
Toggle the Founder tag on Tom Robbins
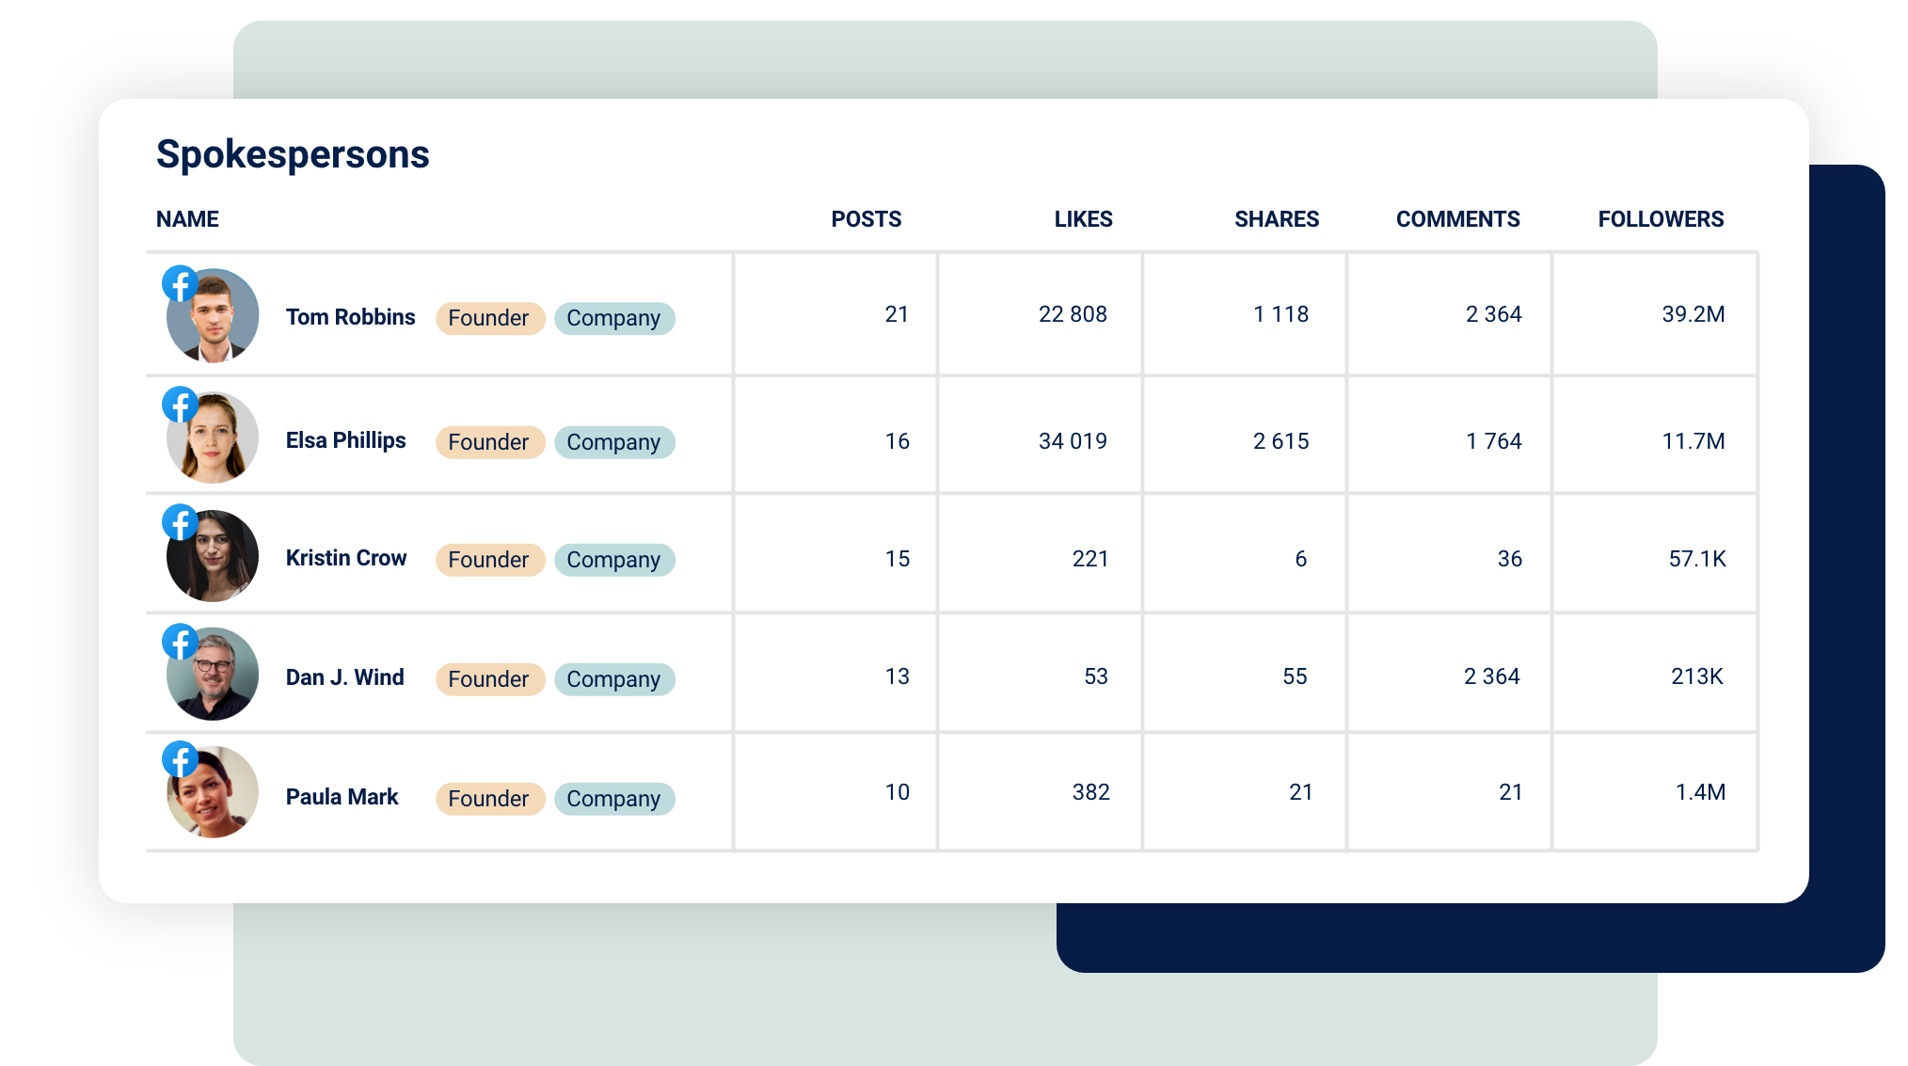click(x=489, y=318)
